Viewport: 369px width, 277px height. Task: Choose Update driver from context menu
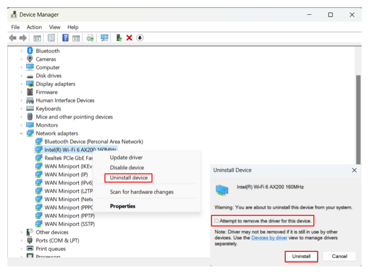(126, 157)
